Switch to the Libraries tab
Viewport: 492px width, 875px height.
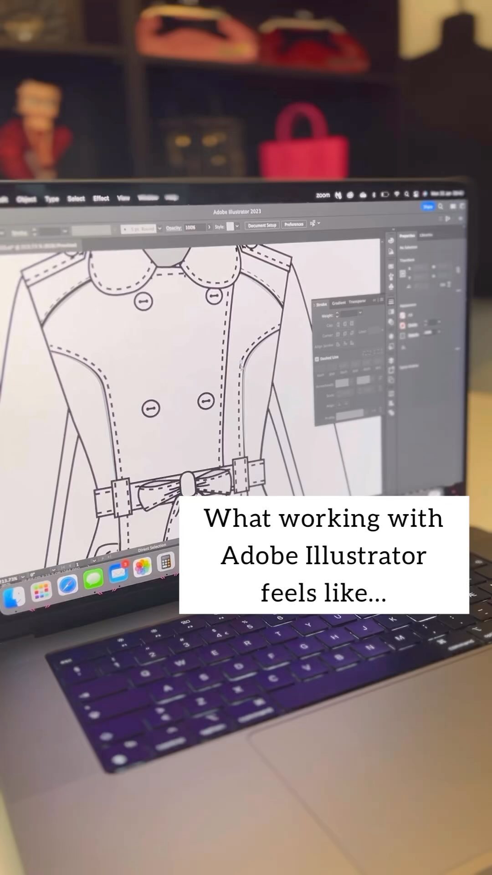tap(426, 235)
